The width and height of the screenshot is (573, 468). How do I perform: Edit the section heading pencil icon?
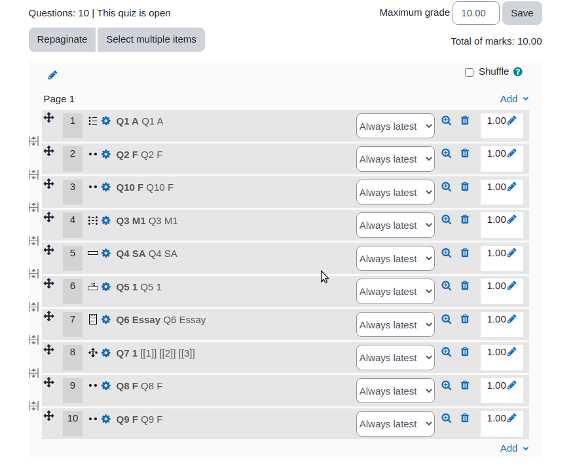point(52,75)
